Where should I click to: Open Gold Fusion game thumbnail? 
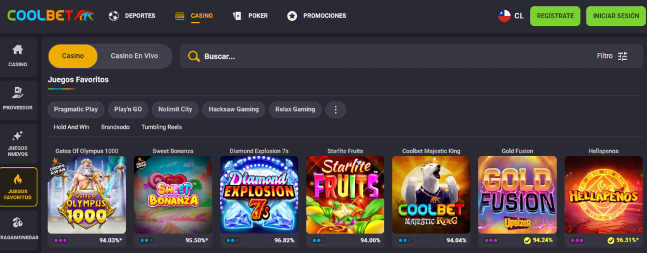[517, 194]
